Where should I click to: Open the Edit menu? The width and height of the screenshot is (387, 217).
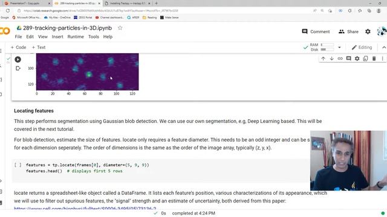click(30, 37)
